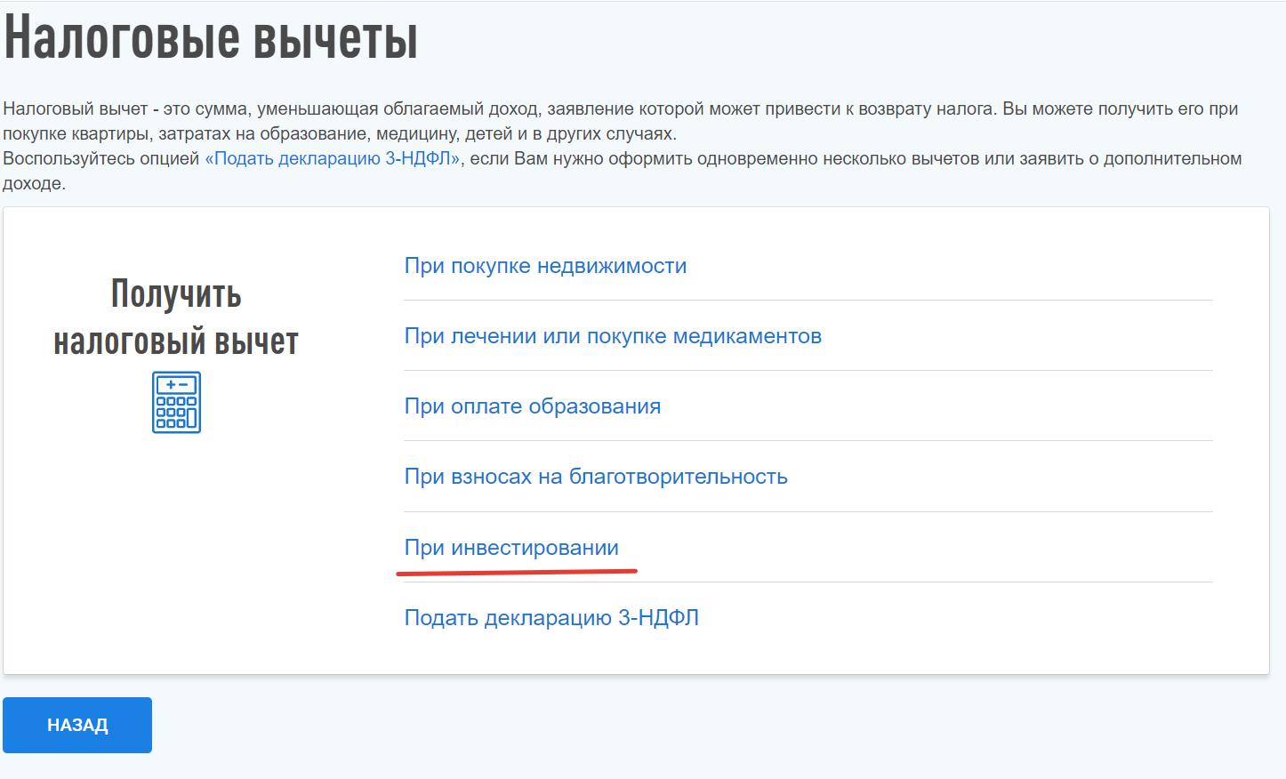Open «При взносах на благотворительность» link

click(x=596, y=477)
